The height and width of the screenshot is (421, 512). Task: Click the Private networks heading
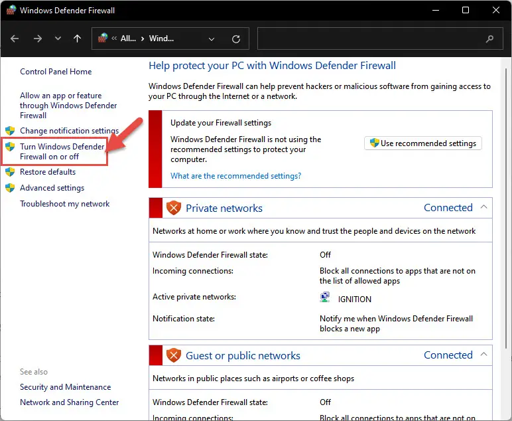click(224, 209)
